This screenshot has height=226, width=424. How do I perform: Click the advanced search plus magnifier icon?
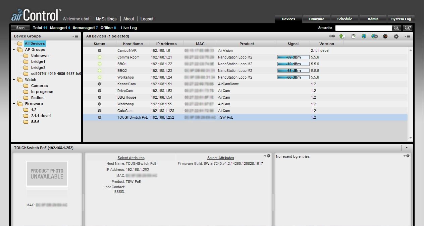[x=408, y=28]
